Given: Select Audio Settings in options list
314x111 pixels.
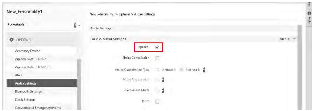Looking at the screenshot, I should click(42, 83).
